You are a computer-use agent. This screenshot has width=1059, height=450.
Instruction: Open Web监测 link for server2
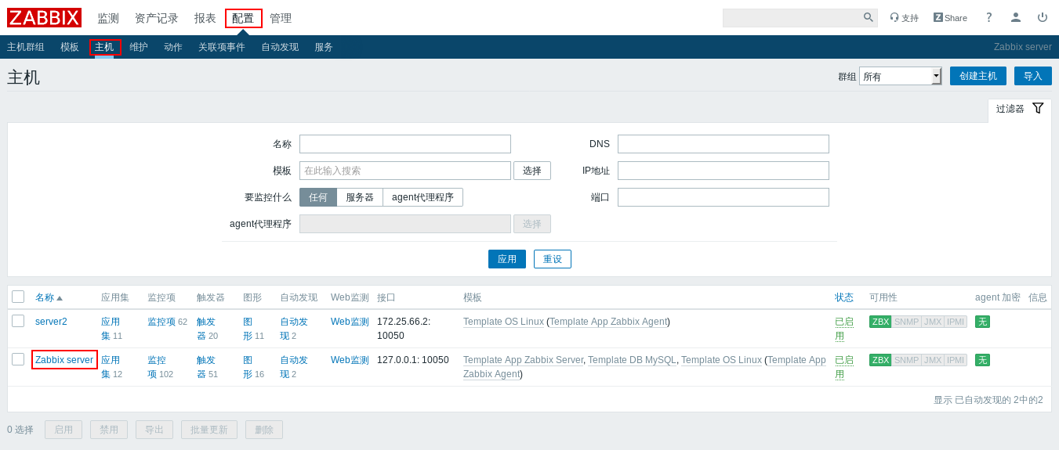click(x=350, y=322)
